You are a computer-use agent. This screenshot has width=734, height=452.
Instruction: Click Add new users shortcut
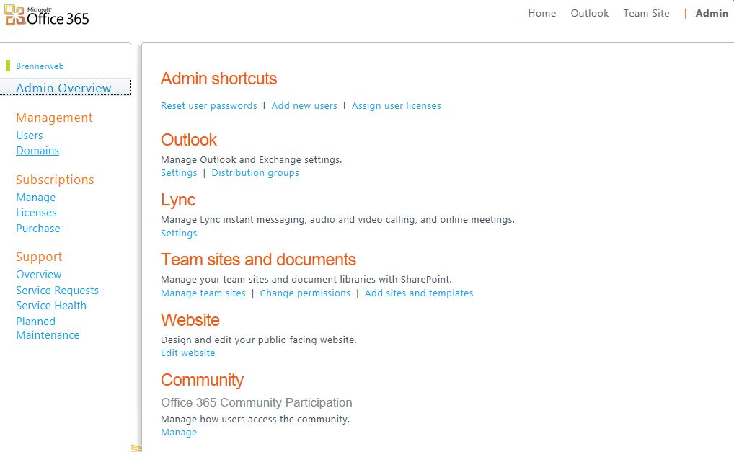pos(304,106)
